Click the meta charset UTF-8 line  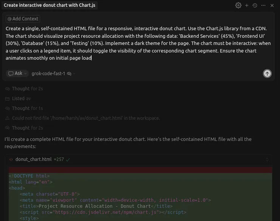click(x=50, y=194)
